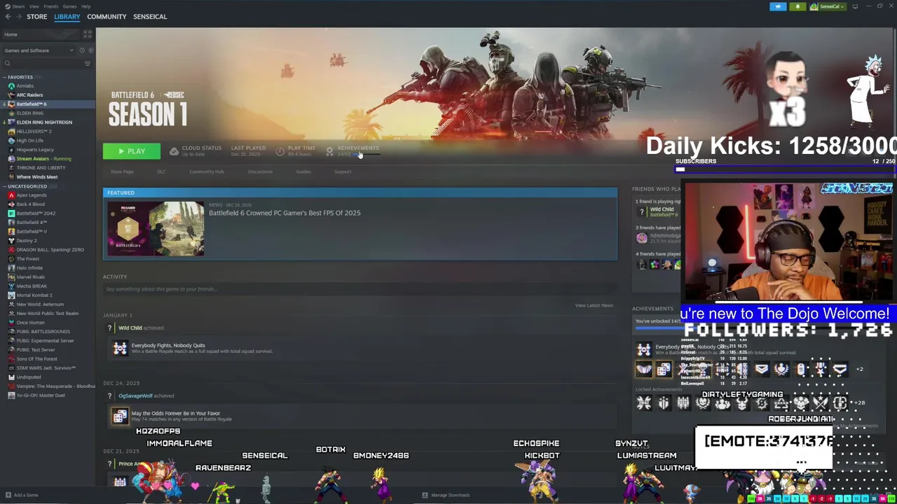Image resolution: width=897 pixels, height=504 pixels.
Task: Open Wild Child's profile in activity feed
Action: [x=130, y=328]
